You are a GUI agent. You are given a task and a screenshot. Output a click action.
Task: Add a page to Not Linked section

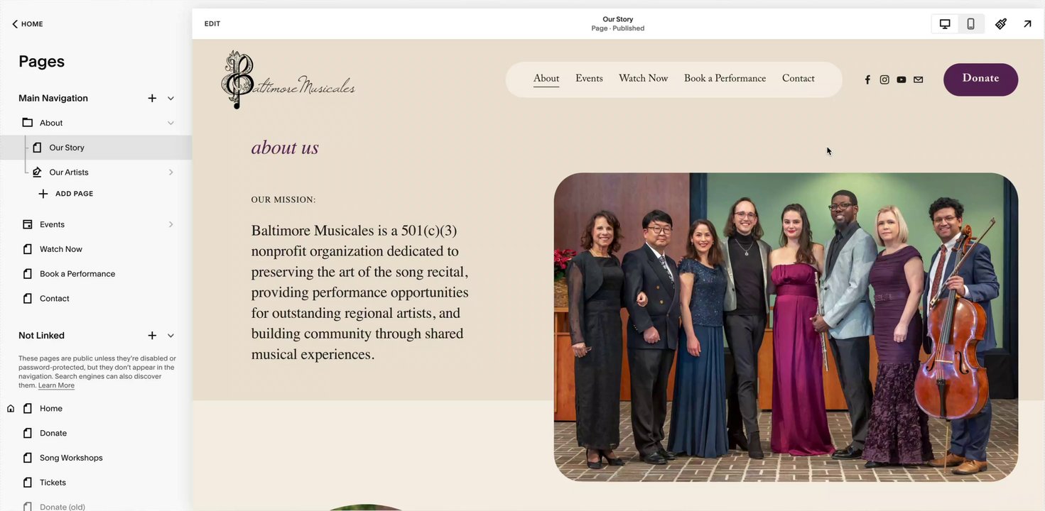(152, 335)
